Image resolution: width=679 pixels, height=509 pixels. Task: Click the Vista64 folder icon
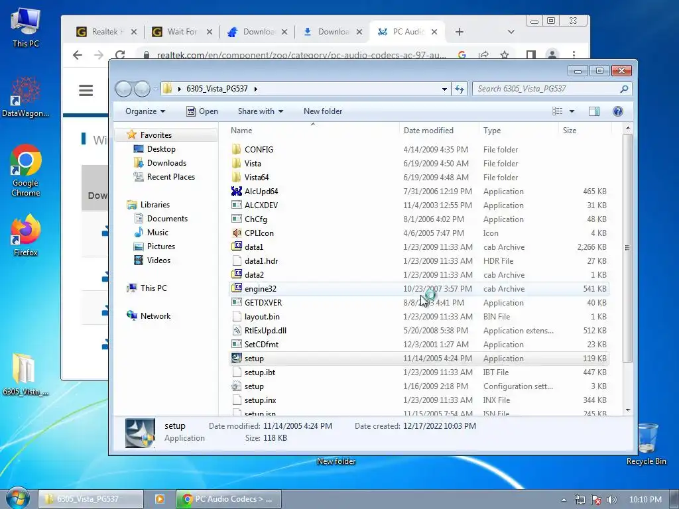pos(237,177)
